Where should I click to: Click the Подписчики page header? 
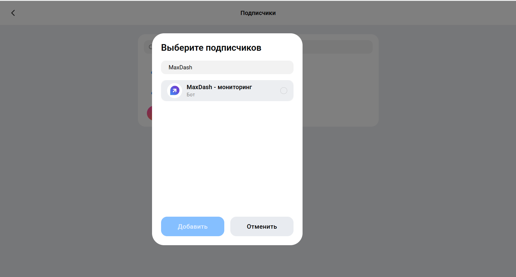[258, 13]
